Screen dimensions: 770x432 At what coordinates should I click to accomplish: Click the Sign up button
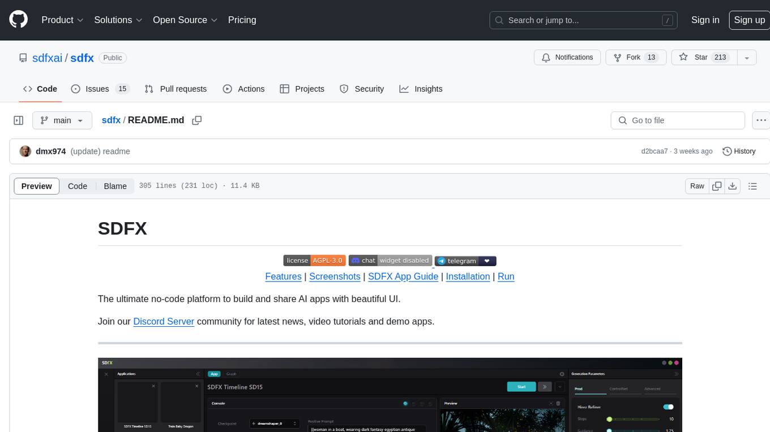(749, 20)
